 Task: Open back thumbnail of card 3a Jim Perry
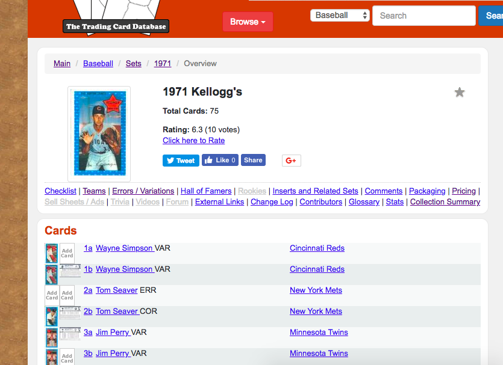pyautogui.click(x=70, y=334)
